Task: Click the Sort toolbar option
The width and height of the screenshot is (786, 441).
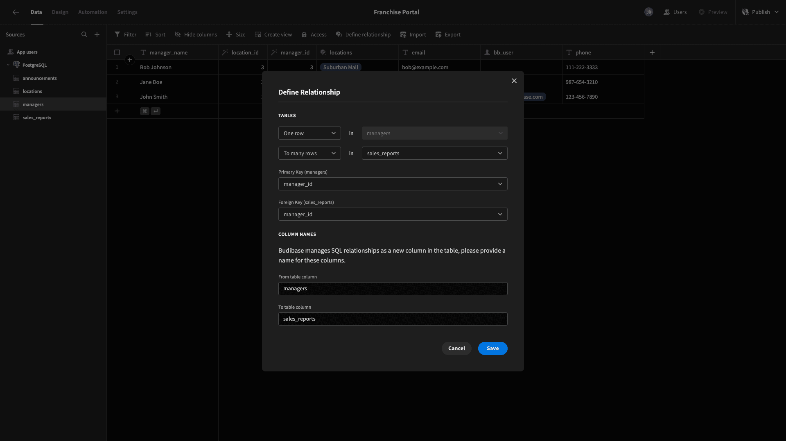Action: click(x=155, y=34)
